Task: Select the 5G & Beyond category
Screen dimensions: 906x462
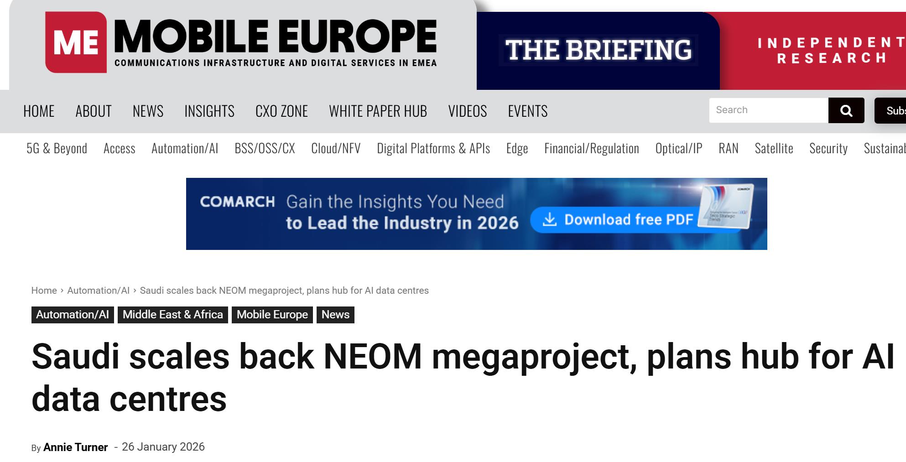Action: click(57, 149)
